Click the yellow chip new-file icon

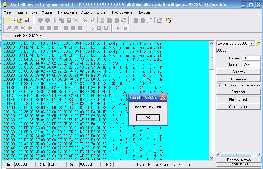(x=9, y=20)
